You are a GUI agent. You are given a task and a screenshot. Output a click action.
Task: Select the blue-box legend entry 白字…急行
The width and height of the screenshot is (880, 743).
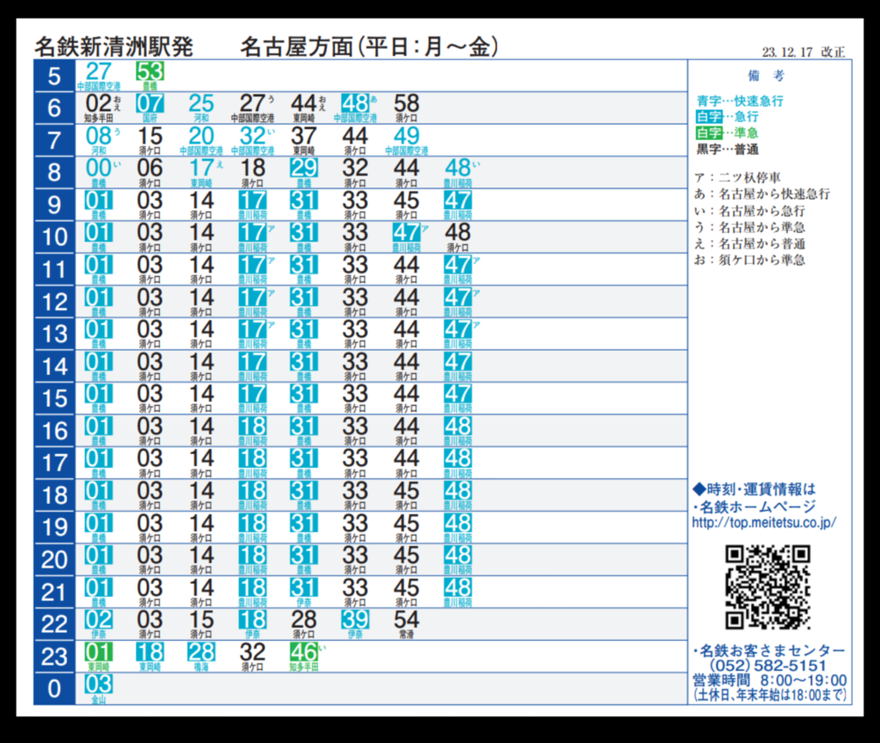tap(727, 117)
